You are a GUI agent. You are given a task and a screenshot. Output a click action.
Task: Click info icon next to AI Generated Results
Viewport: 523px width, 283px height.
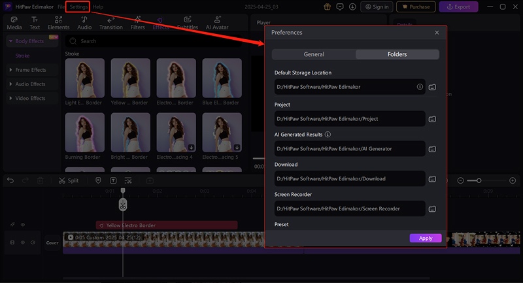click(328, 135)
